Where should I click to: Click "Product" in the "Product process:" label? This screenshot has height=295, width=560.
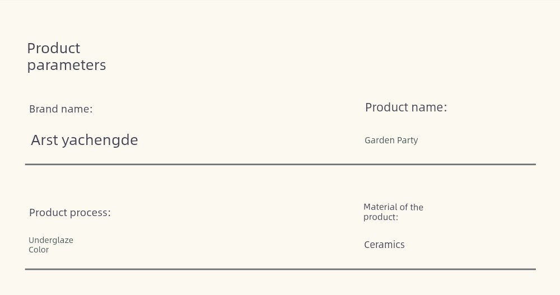[48, 213]
